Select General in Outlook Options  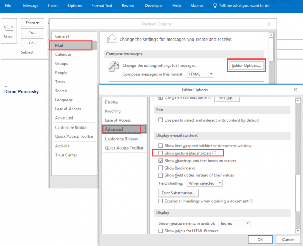[x=74, y=36]
